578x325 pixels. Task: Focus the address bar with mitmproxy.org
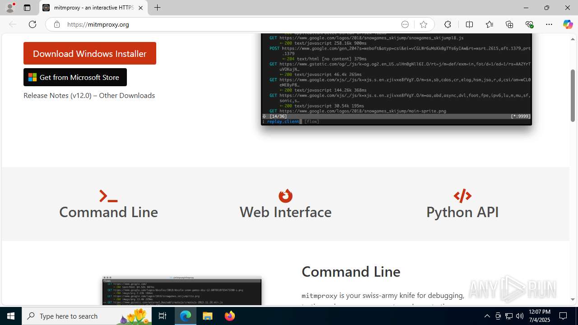(x=230, y=24)
